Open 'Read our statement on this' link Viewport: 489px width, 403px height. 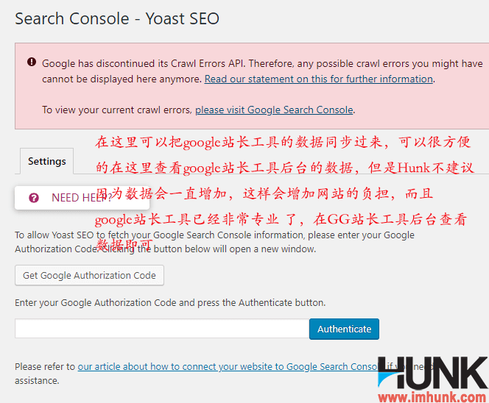(319, 79)
